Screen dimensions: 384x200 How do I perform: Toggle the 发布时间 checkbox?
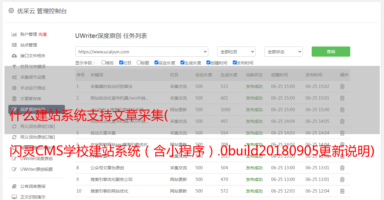point(235,63)
